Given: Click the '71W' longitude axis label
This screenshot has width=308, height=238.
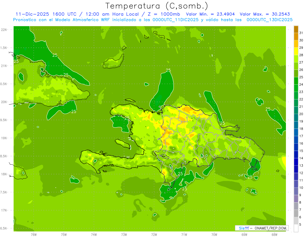Looking at the screenshot, I should click(x=184, y=235).
